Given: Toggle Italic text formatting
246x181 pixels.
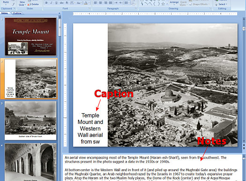Looking at the screenshot, I should click(x=51, y=3).
